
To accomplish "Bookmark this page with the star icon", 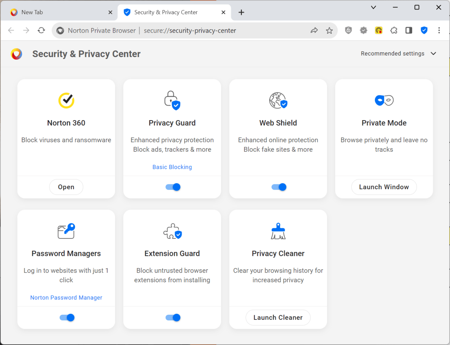I will [329, 30].
